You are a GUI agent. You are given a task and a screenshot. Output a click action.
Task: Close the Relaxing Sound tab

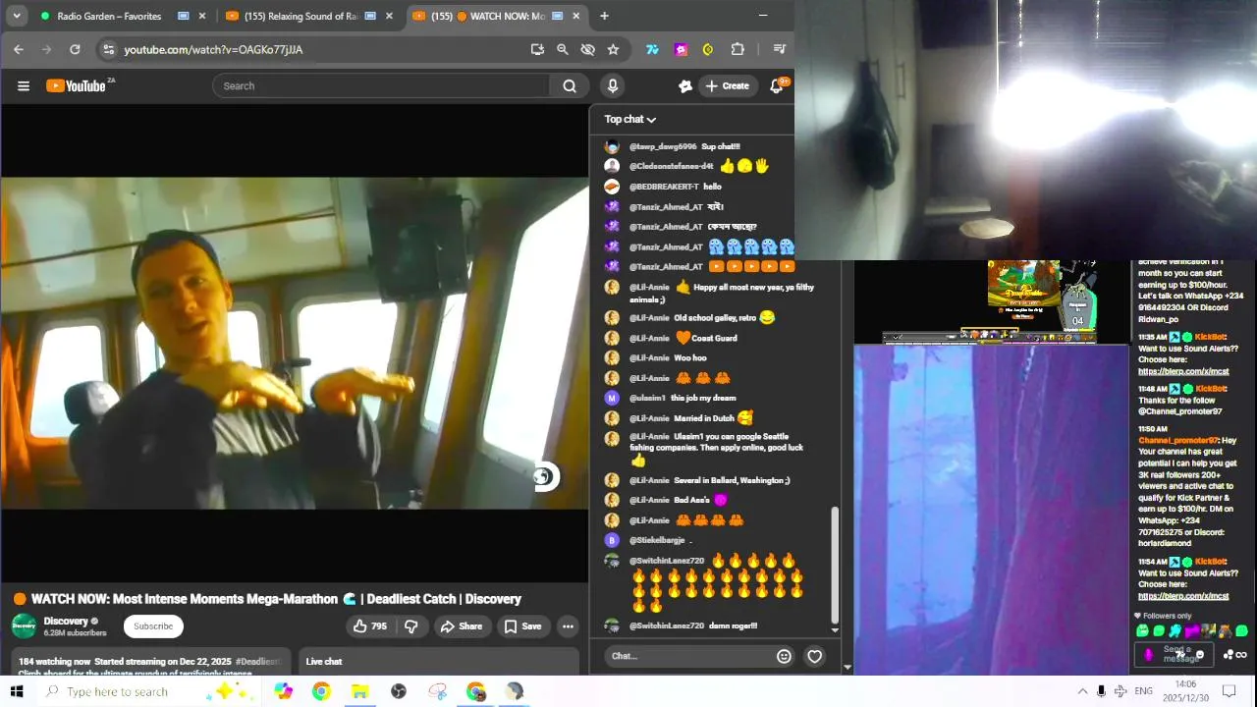(x=389, y=16)
